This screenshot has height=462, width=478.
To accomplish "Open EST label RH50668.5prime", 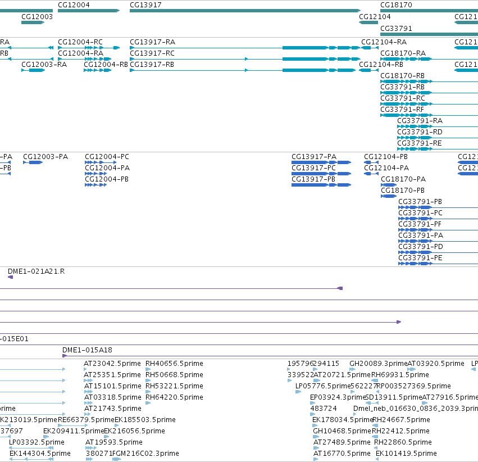I will coord(174,375).
